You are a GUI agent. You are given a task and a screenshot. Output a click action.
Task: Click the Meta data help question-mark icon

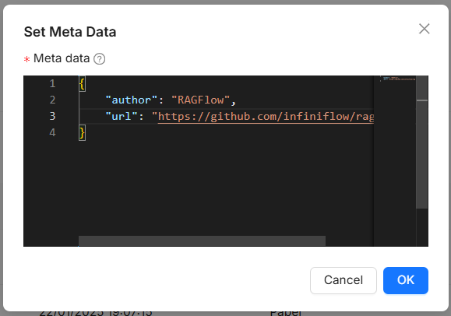click(x=100, y=59)
